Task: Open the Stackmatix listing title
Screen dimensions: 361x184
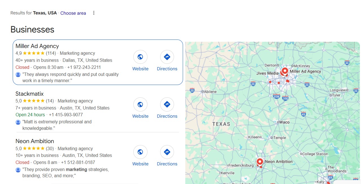Action: 30,94
